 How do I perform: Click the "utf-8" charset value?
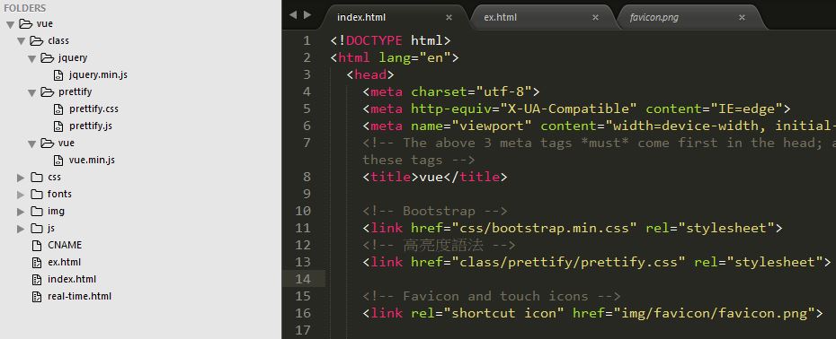point(503,91)
